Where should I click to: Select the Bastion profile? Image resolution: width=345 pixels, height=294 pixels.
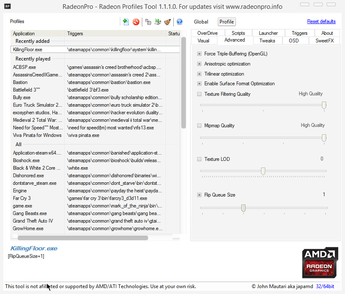click(x=95, y=82)
